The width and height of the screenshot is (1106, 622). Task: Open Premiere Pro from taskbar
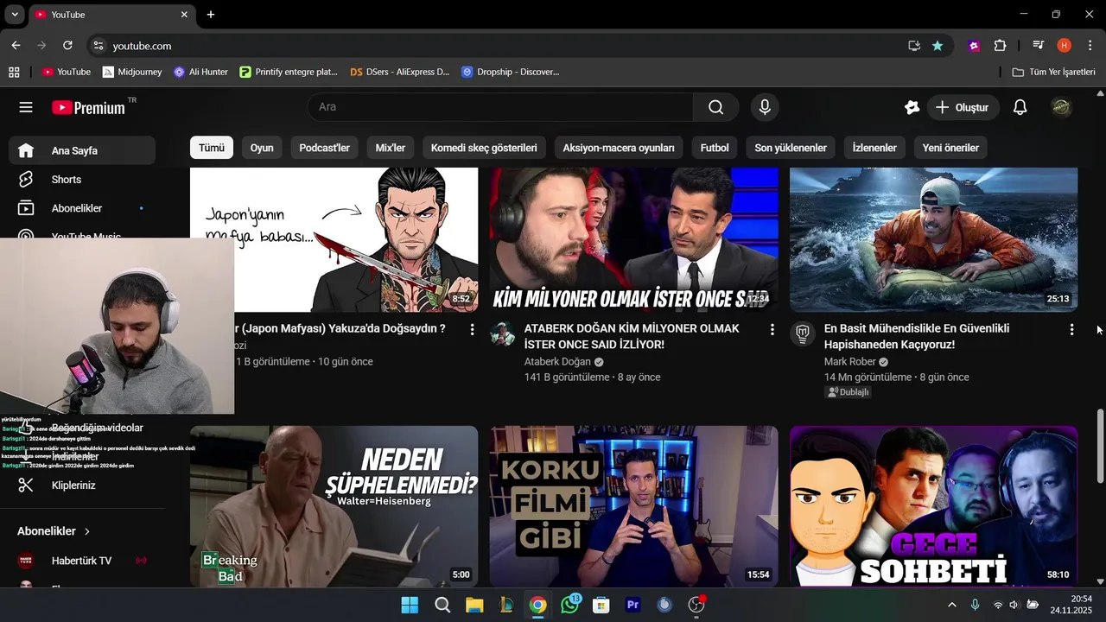[633, 605]
